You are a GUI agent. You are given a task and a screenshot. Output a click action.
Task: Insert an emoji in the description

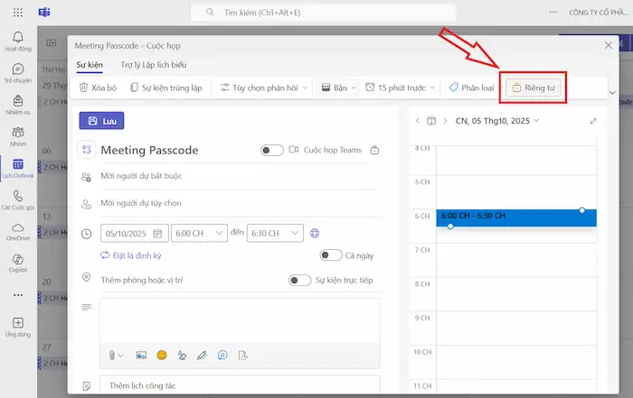click(162, 355)
